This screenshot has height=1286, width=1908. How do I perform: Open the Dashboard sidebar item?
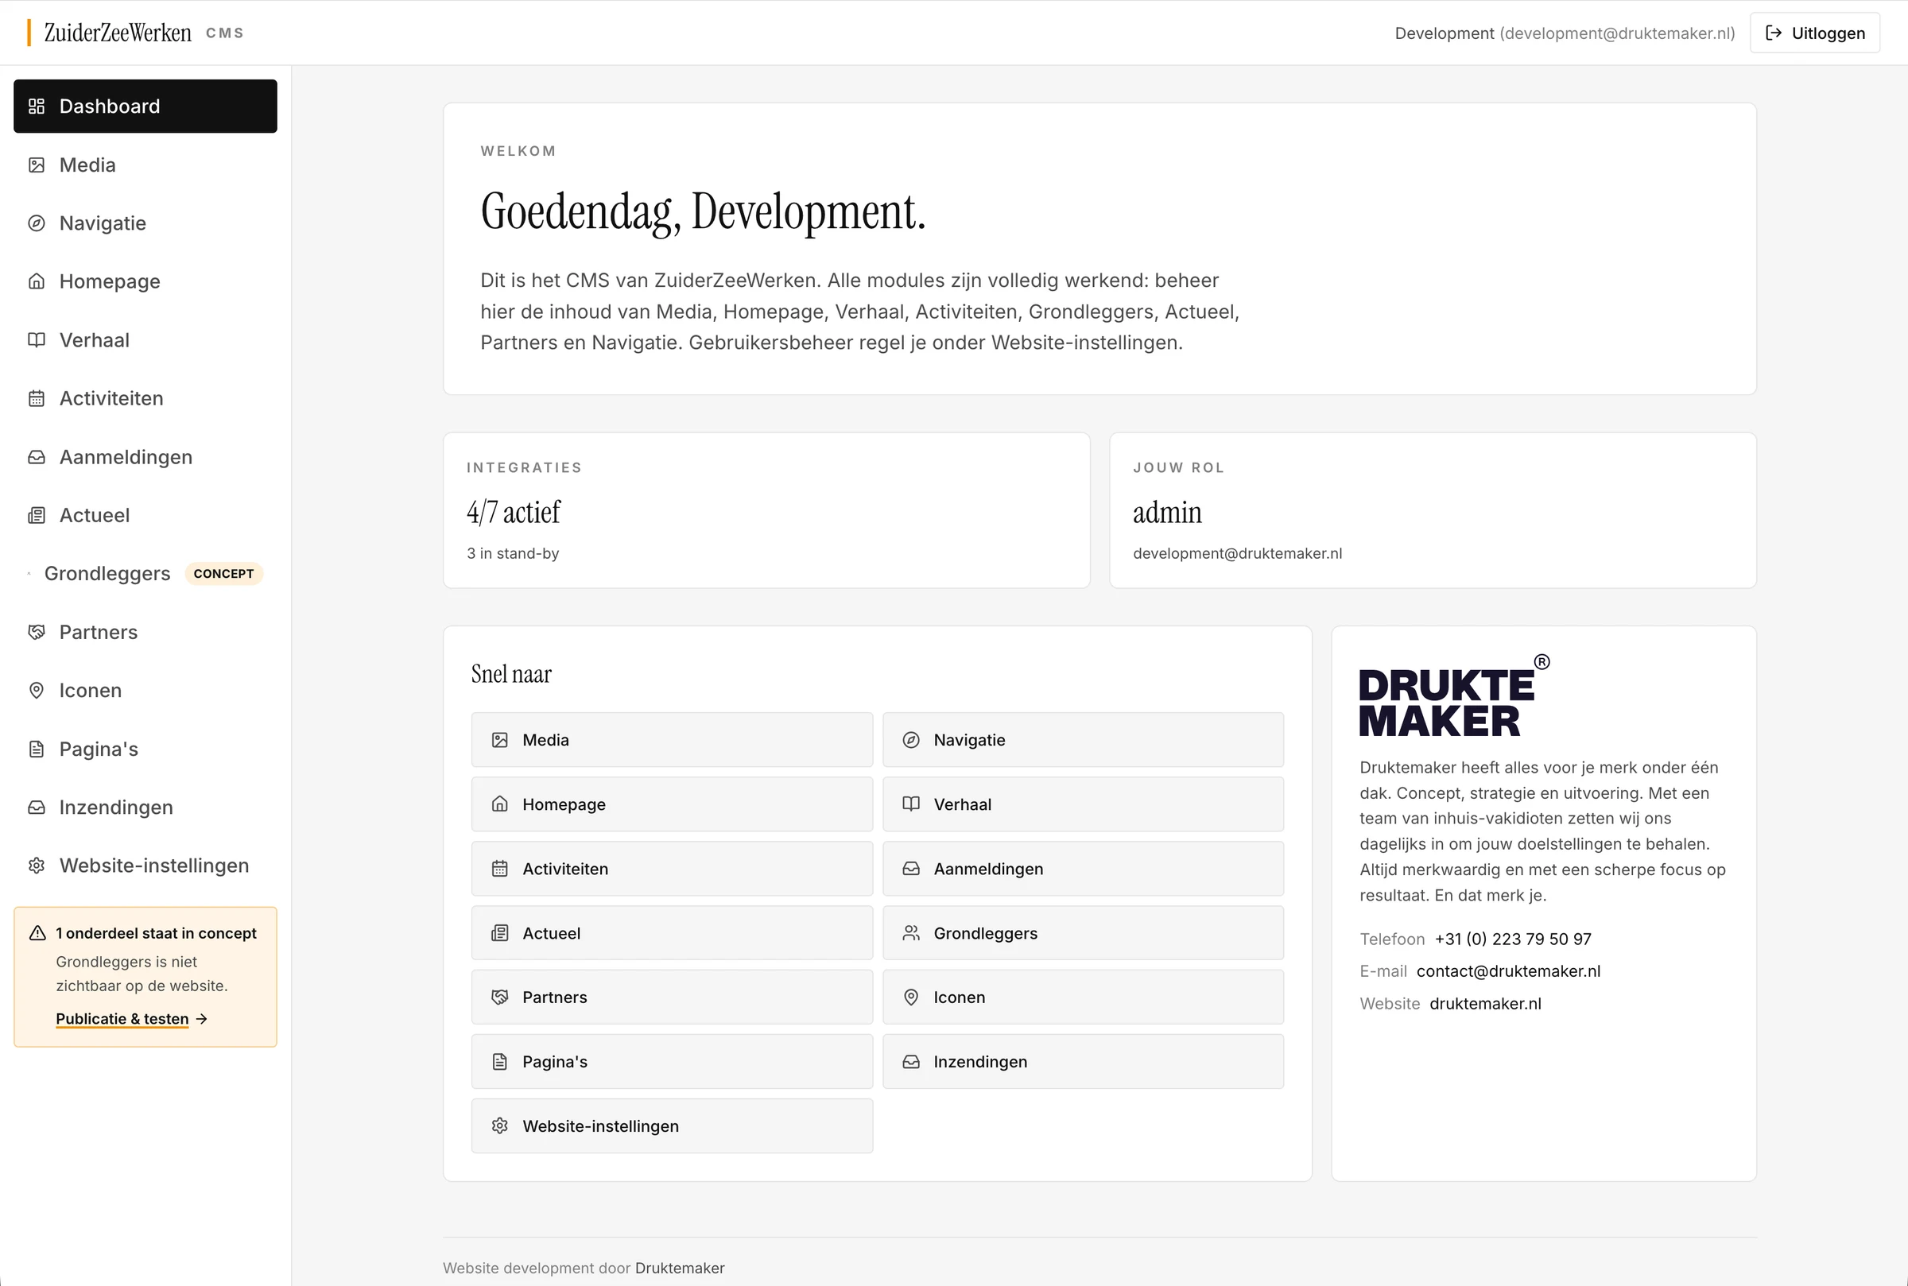[x=145, y=106]
